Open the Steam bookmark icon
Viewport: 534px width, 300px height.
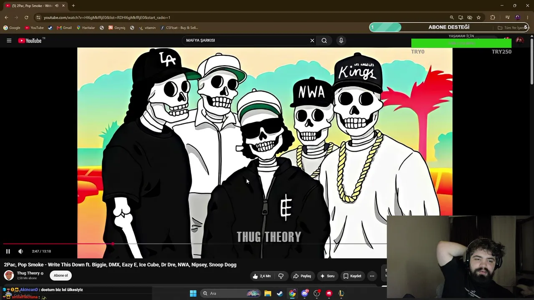pyautogui.click(x=50, y=28)
